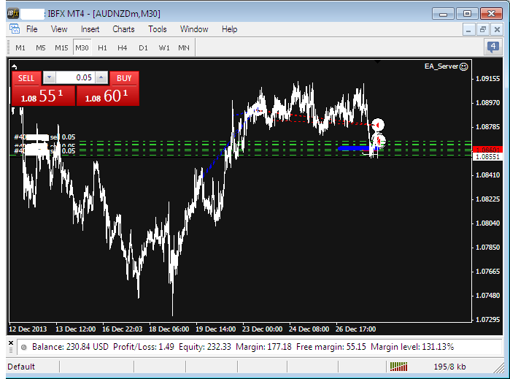Select the D1 timeframe button
510x379 pixels.
click(143, 47)
